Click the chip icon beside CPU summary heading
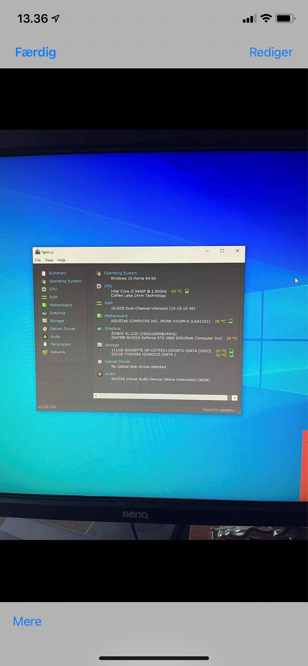Screen dimensions: 308x666 tap(99, 286)
